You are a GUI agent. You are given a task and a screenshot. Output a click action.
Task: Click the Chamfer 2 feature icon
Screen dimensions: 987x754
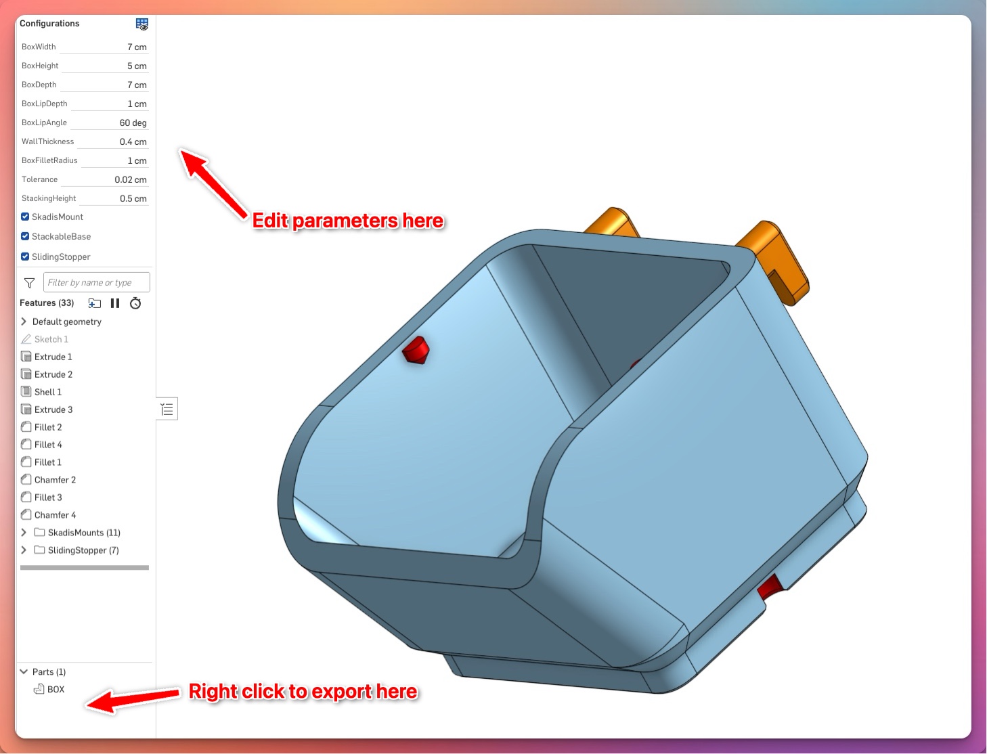click(x=26, y=480)
